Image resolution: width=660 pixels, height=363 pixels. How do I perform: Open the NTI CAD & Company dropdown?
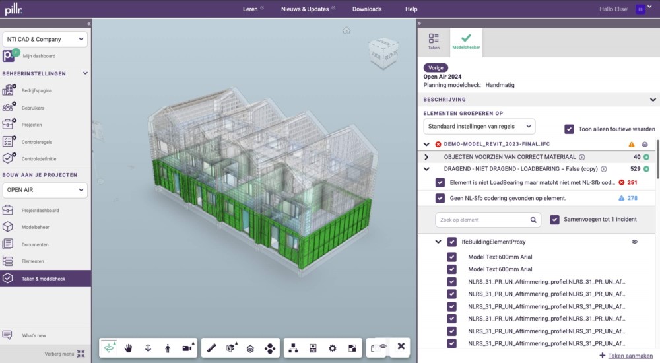click(x=45, y=40)
